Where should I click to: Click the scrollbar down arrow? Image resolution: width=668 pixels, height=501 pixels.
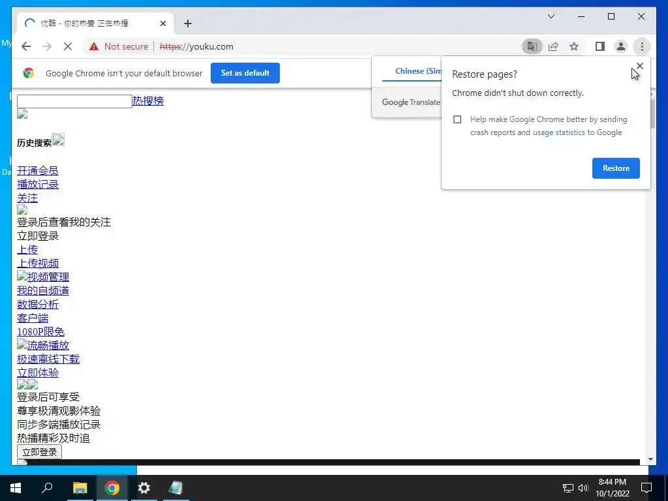tap(650, 459)
